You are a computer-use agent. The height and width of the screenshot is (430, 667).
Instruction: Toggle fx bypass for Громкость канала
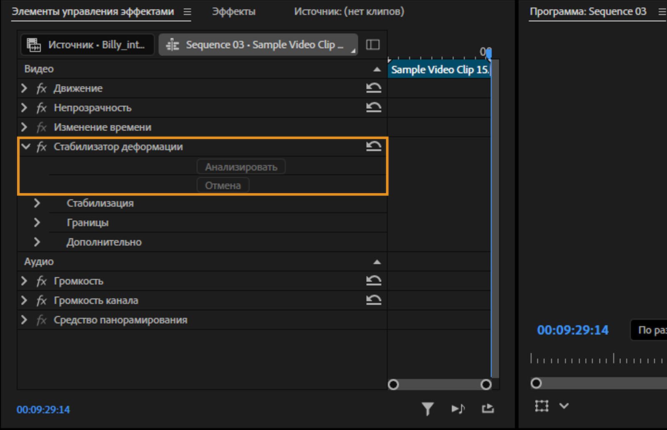pos(41,301)
